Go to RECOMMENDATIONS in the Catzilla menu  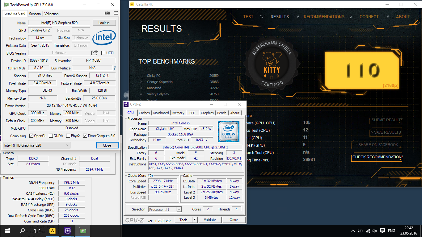tap(324, 17)
